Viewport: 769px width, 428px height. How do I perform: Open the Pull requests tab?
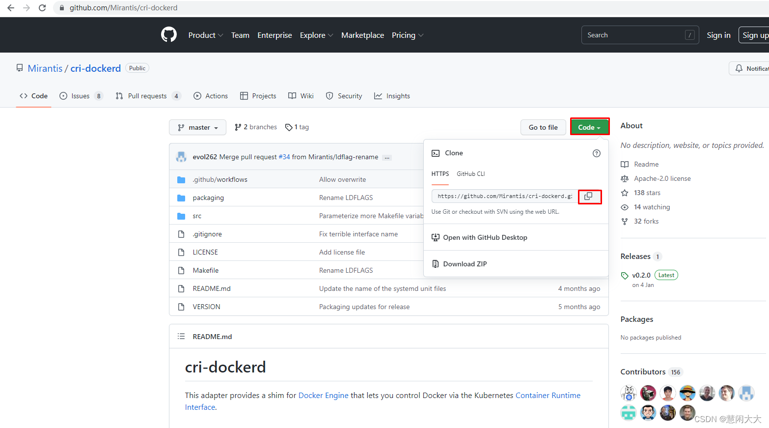pyautogui.click(x=148, y=96)
